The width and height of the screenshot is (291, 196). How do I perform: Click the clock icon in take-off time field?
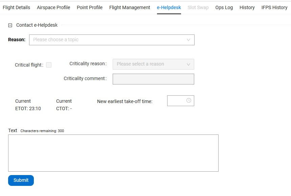(x=188, y=100)
